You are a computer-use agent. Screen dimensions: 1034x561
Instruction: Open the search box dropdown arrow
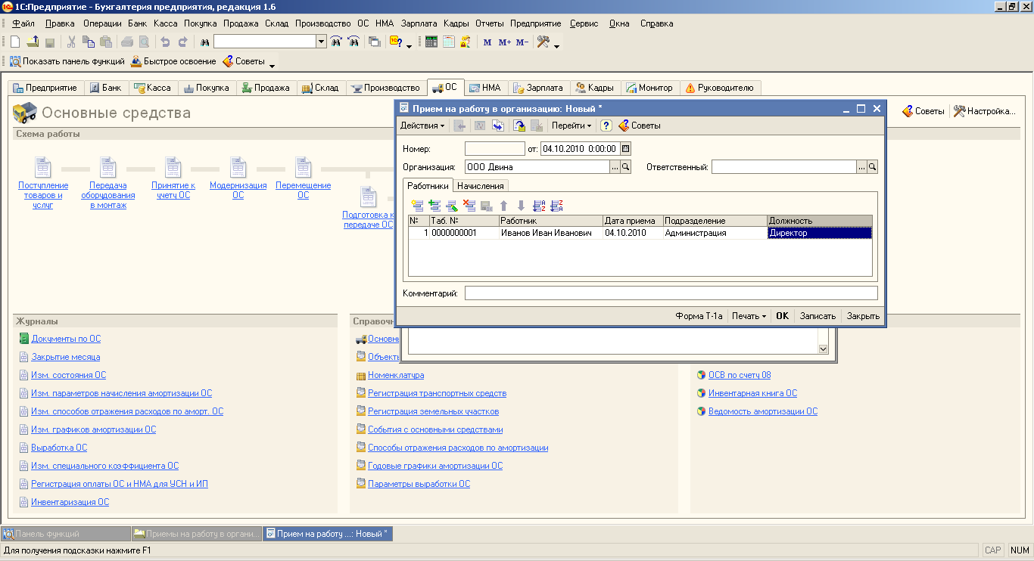321,42
